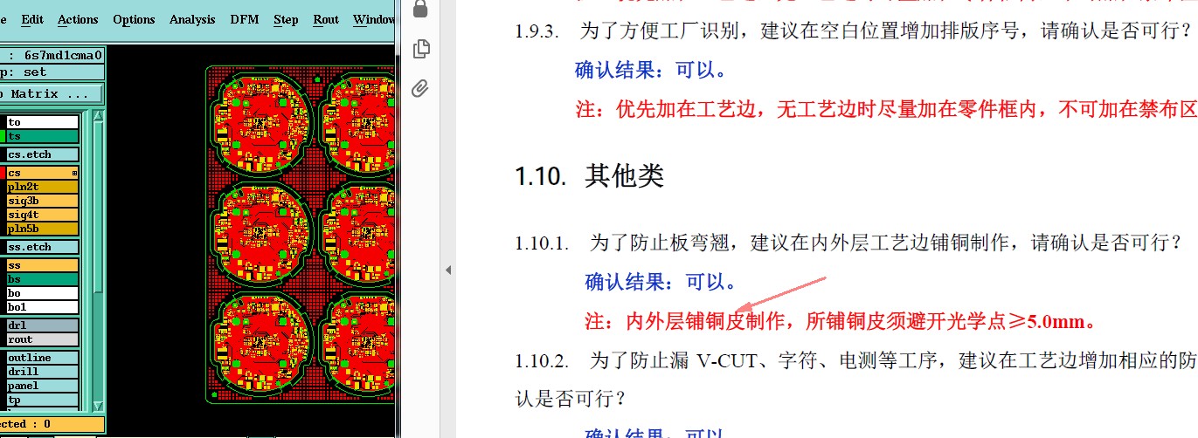Screen dimensions: 1198x438
Task: Click the red color box beside cs layer
Action: [3, 173]
